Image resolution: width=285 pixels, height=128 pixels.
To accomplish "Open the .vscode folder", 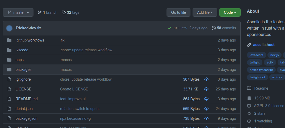I will point(22,50).
